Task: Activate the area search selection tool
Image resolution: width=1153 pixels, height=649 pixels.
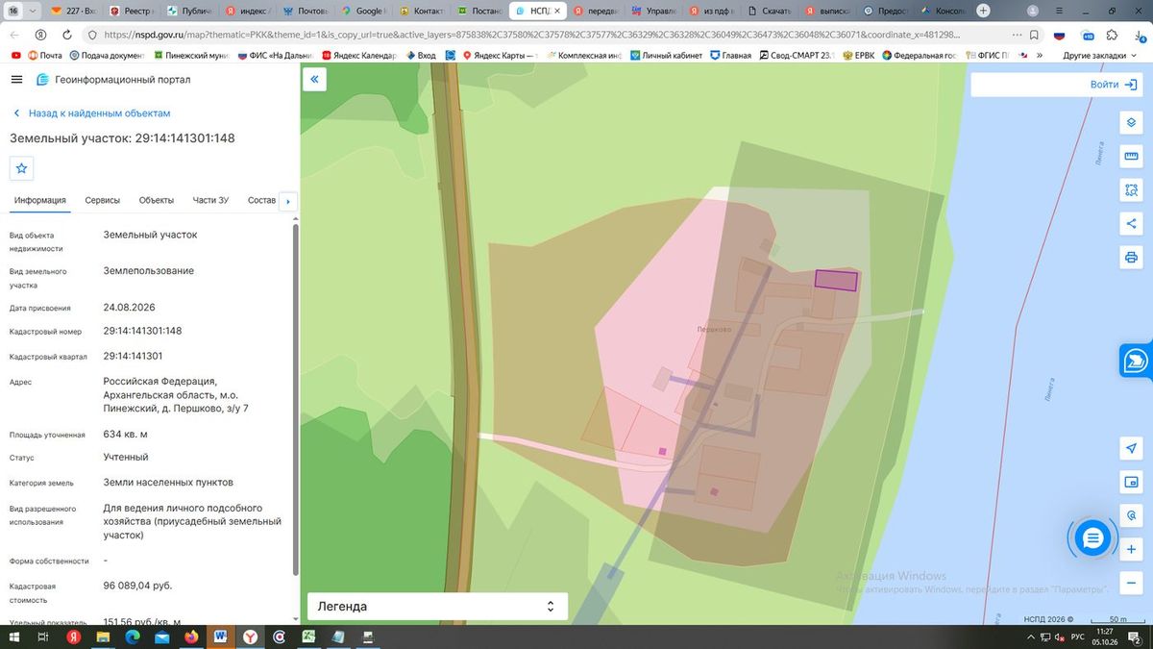Action: click(1131, 190)
